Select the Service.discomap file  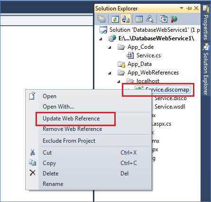[x=167, y=90]
